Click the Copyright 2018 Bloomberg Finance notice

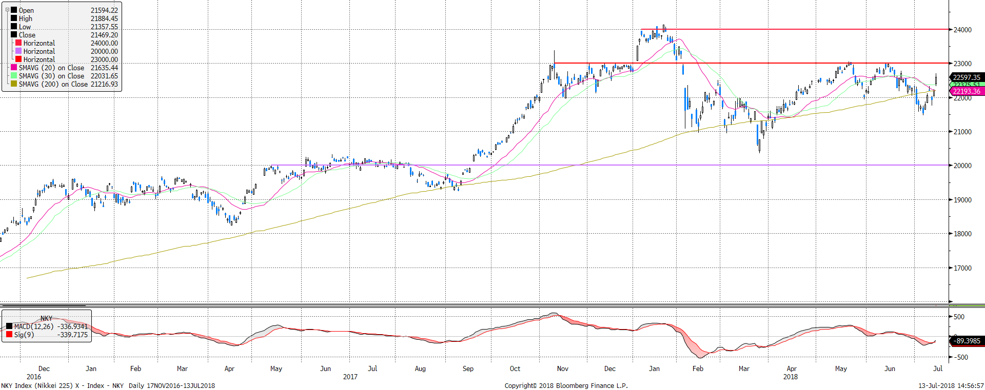pos(566,385)
